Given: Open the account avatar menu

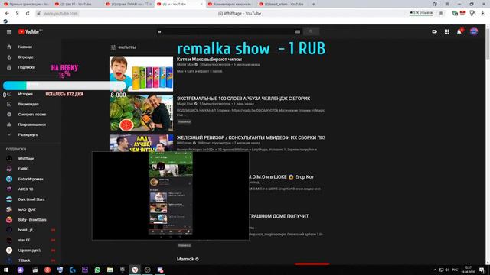Looking at the screenshot, I should [474, 31].
